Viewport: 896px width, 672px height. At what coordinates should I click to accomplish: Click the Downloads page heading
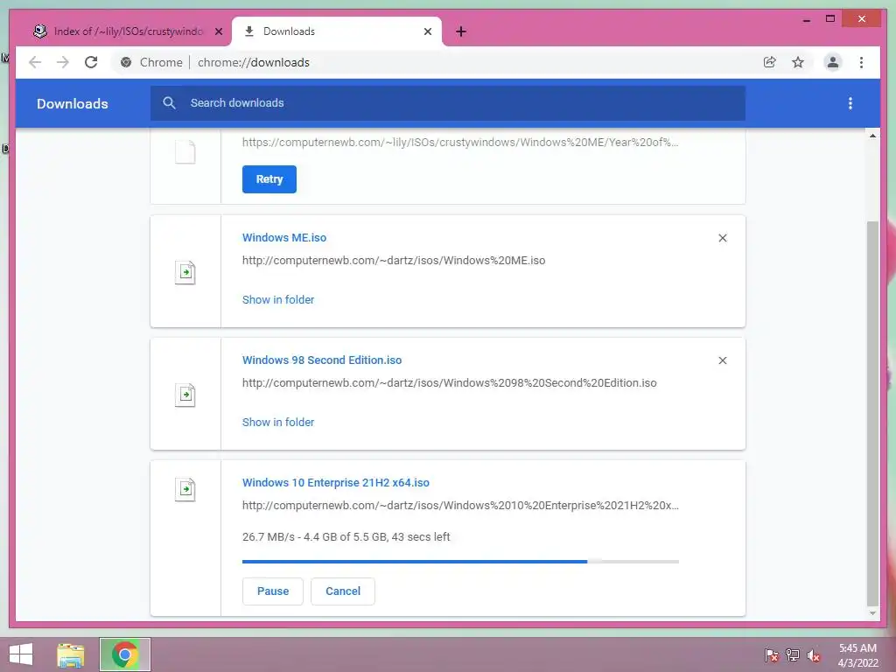click(72, 103)
